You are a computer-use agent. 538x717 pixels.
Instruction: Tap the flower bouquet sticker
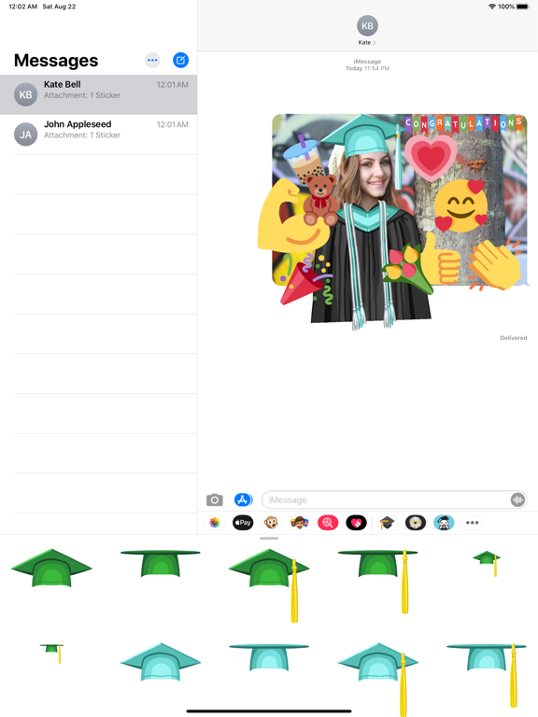407,268
